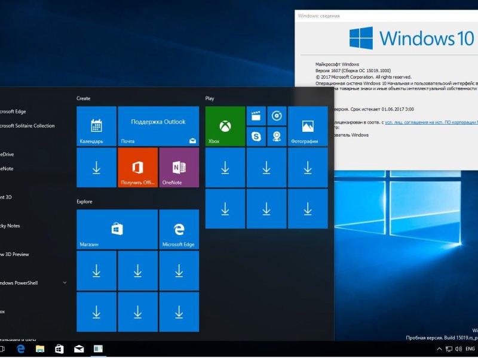Click the volume speaker icon in the tray
Screen dimensions: 478x358
(x=458, y=349)
